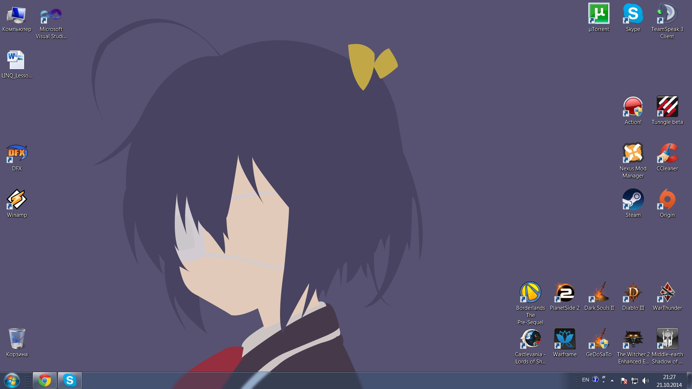Click the DFX shortcut icon

(x=17, y=153)
